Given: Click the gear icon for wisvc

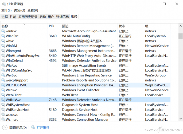Looking at the screenshot, I should [x=3, y=41].
